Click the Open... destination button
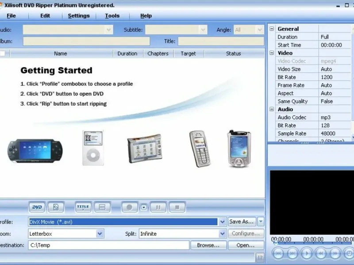The height and width of the screenshot is (265, 354). 246,245
